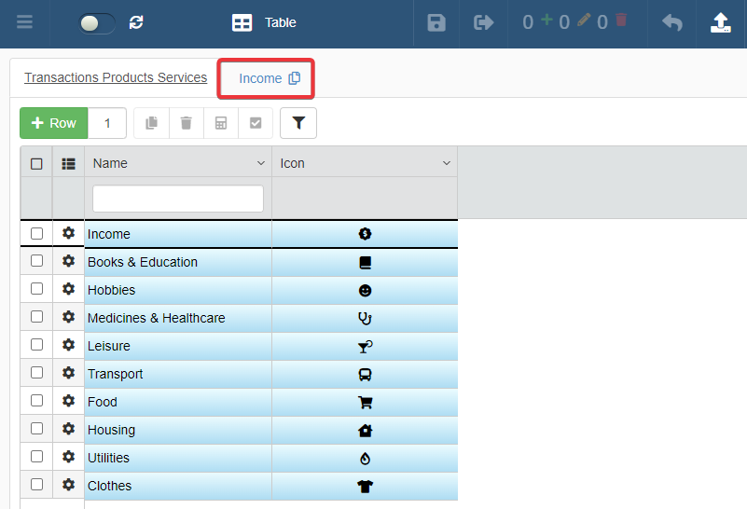Screen dimensions: 747x509
Task: Open the hamburger menu
Action: 24,22
